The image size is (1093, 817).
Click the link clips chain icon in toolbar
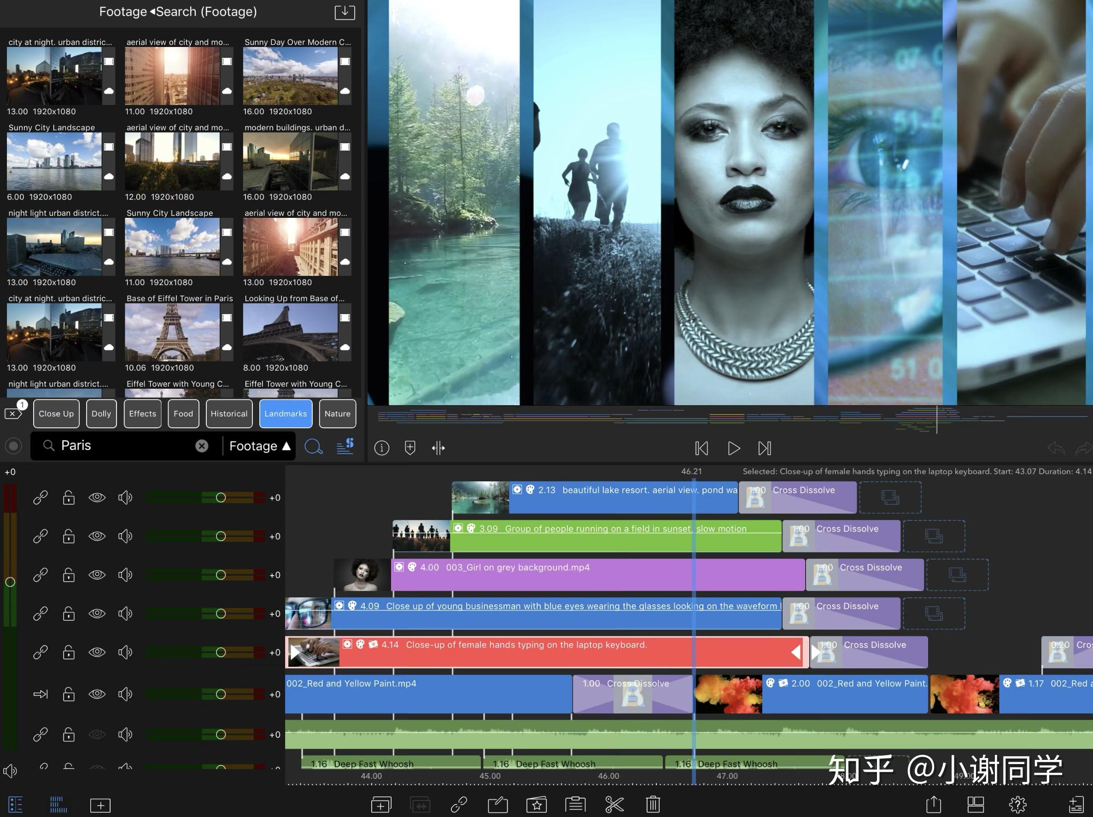459,805
